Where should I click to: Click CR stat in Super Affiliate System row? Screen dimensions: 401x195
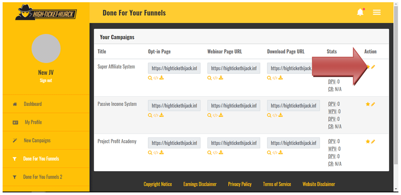(335, 89)
